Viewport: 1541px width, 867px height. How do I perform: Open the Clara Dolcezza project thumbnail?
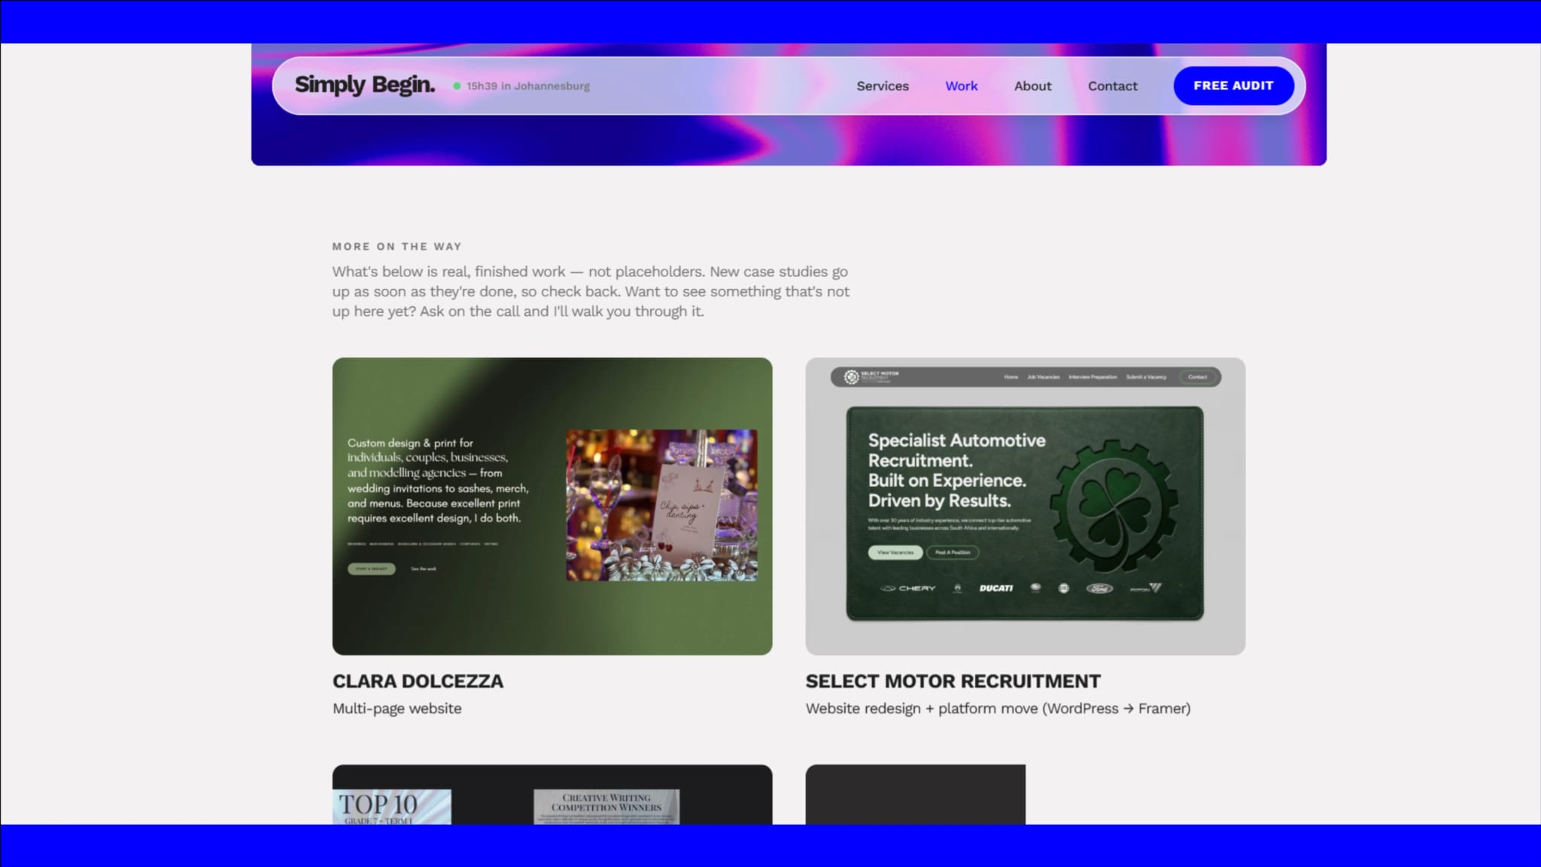coord(552,506)
